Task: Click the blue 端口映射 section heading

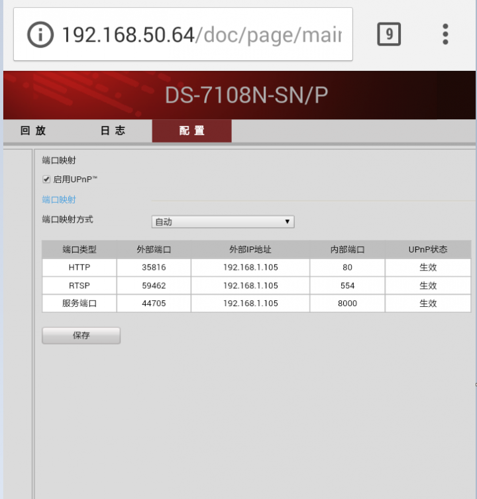Action: click(59, 200)
